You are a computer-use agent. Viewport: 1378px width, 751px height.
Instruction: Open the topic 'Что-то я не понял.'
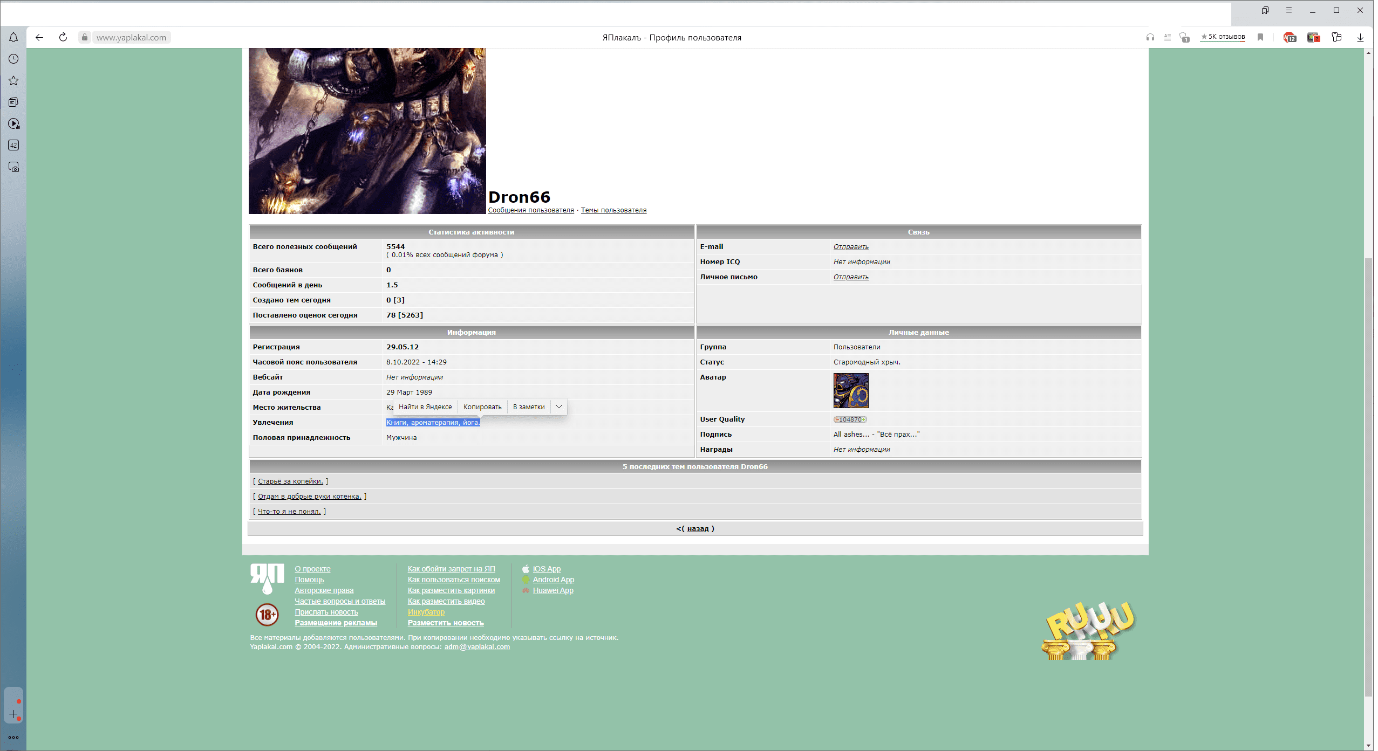coord(289,512)
